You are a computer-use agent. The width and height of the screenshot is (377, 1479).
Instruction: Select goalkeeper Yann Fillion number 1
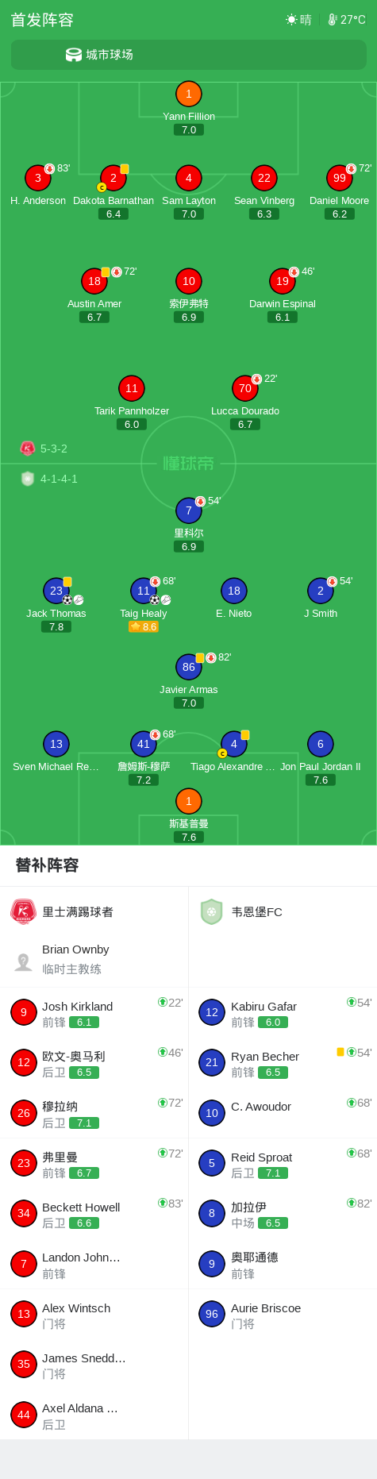[189, 94]
